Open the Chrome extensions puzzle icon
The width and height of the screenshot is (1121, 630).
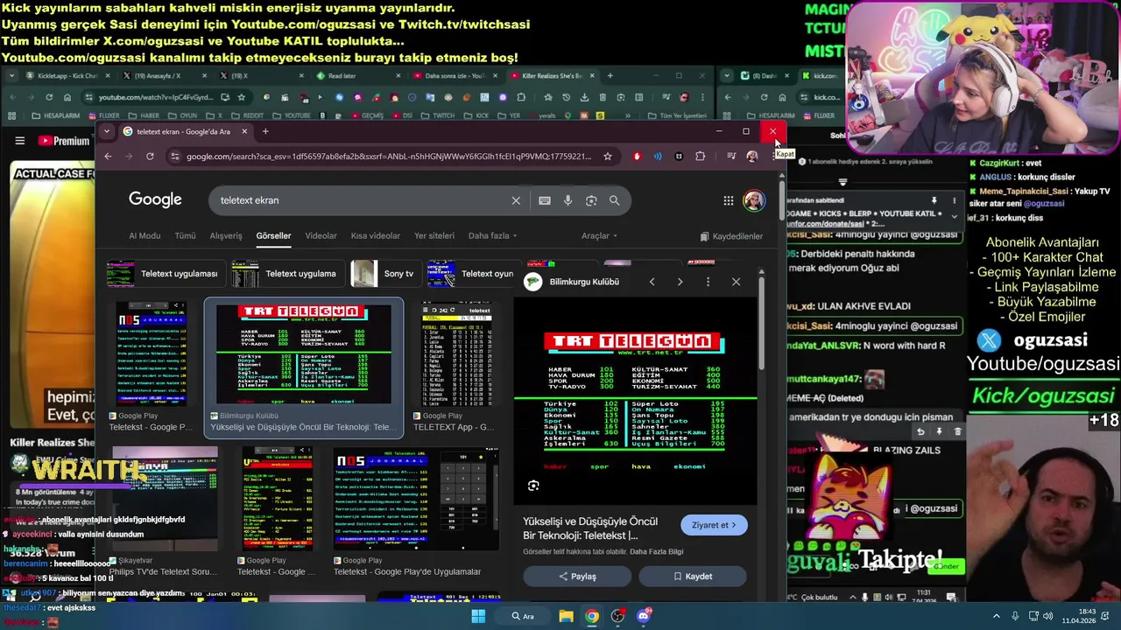pos(700,157)
